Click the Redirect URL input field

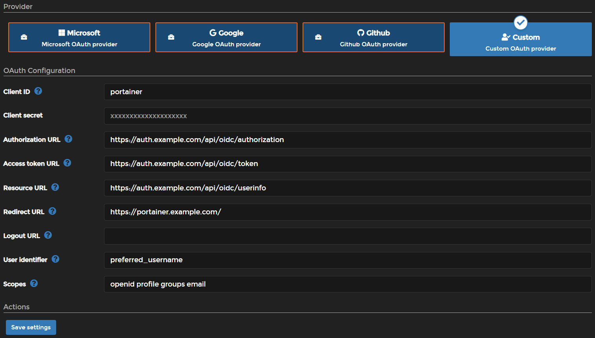pos(347,212)
